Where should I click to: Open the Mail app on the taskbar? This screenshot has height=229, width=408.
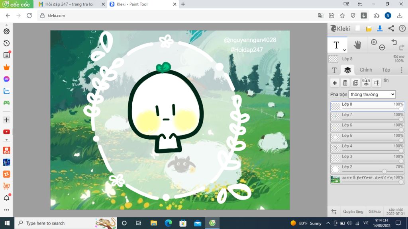[x=198, y=223]
